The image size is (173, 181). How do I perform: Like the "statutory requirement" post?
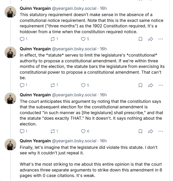coord(83,39)
